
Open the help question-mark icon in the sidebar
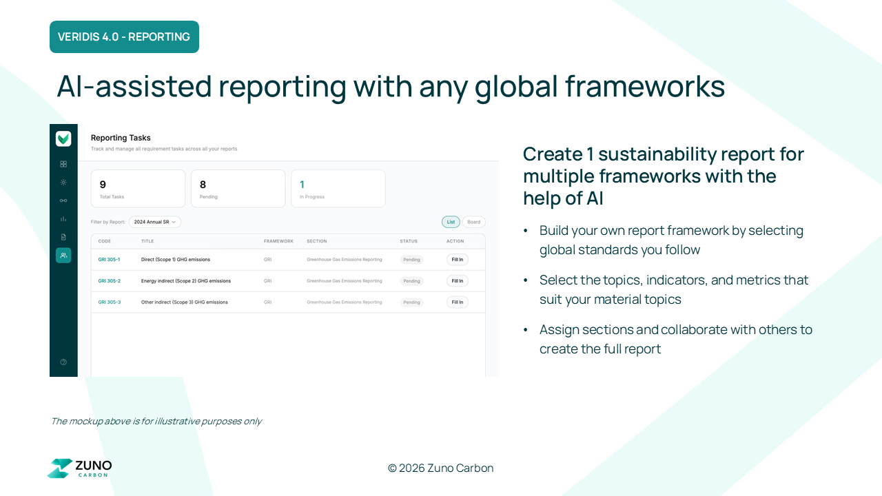[63, 362]
